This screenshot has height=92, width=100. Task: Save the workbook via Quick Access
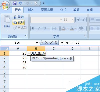[15, 3]
